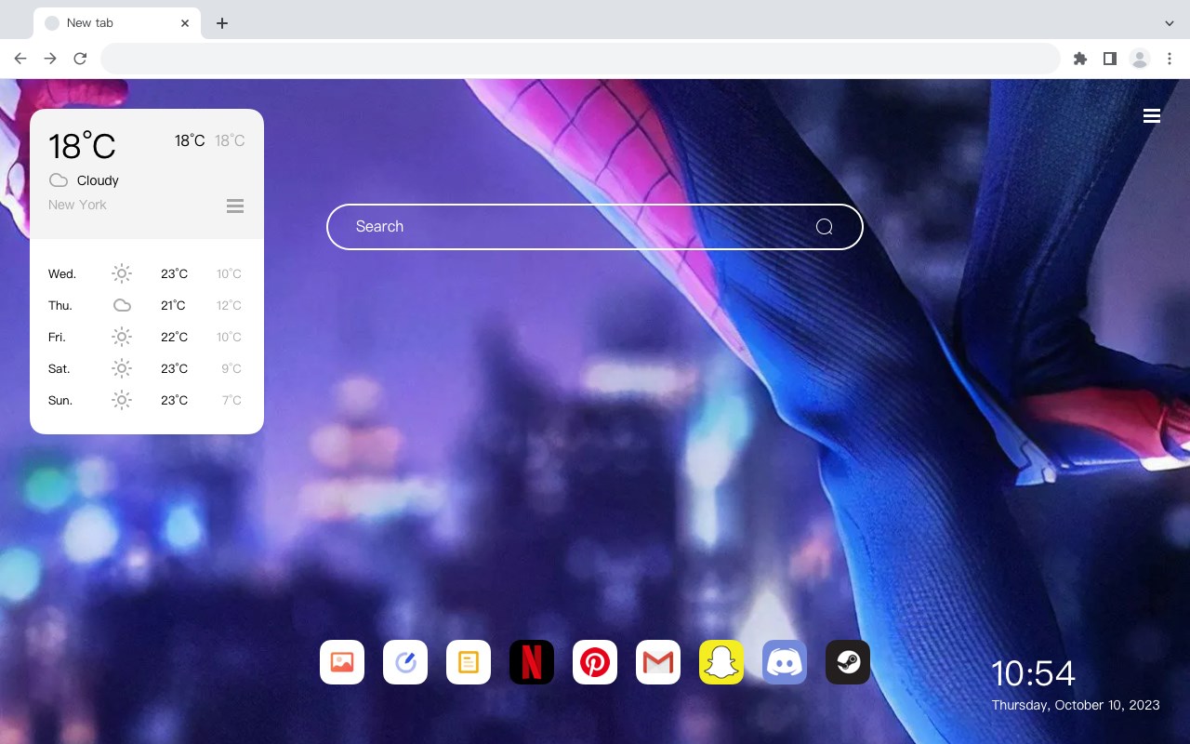
Task: Click the 7°C low for Sunday
Action: (x=231, y=401)
